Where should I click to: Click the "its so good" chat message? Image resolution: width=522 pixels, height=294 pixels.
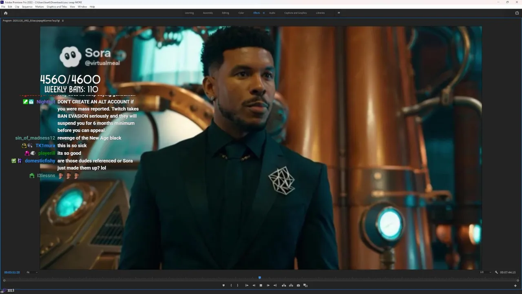(x=69, y=153)
